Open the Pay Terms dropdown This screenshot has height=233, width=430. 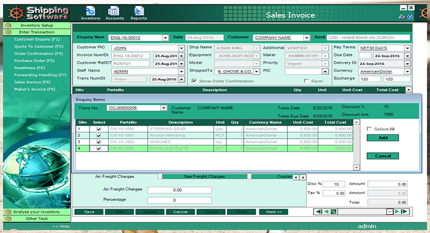point(407,48)
